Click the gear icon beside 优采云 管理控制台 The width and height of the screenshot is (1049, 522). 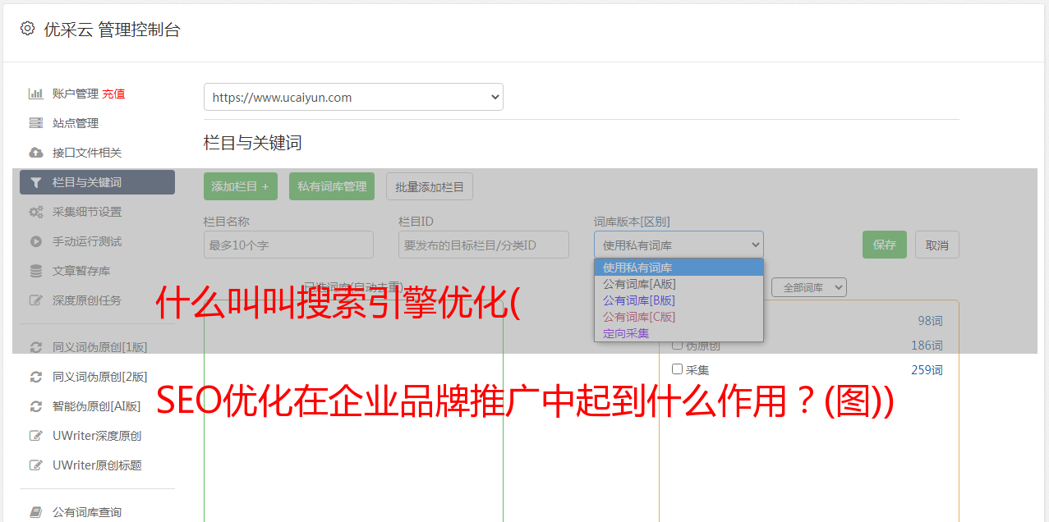(27, 29)
